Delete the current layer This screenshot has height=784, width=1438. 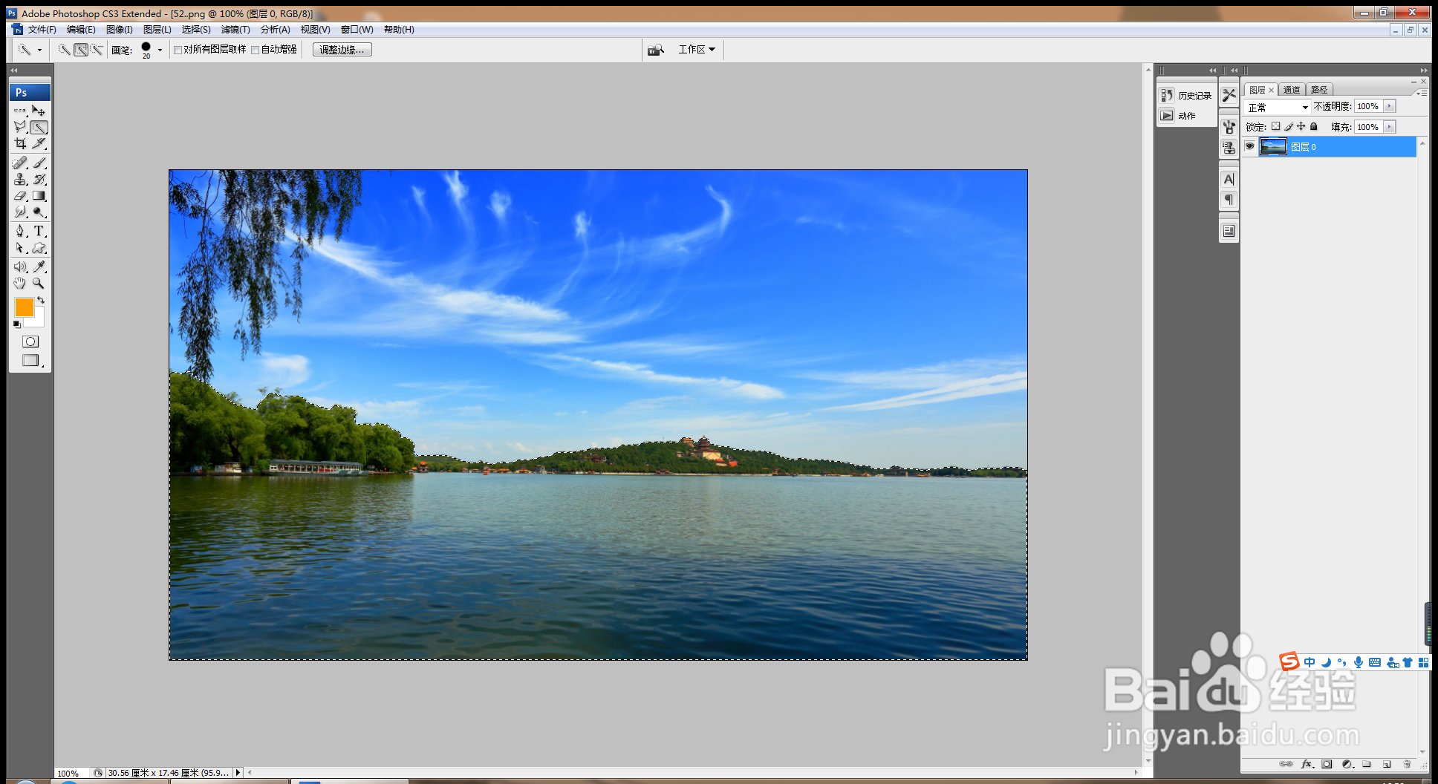(x=1407, y=764)
